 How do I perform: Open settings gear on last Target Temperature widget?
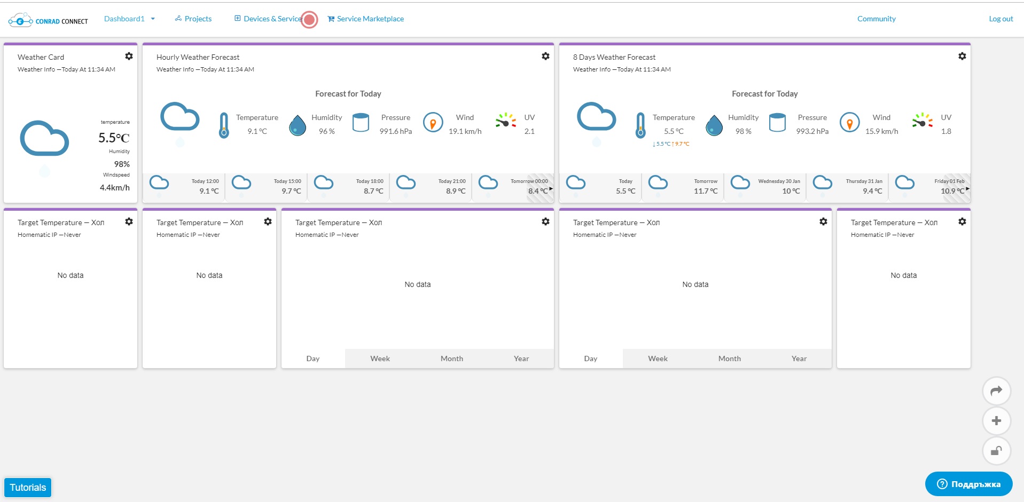962,221
